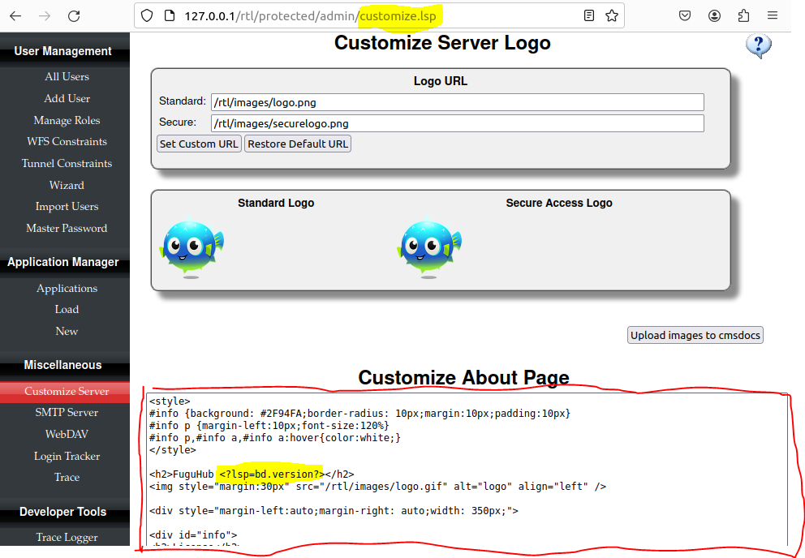Click the shield tracking protection icon
This screenshot has height=558, width=805.
click(x=147, y=16)
